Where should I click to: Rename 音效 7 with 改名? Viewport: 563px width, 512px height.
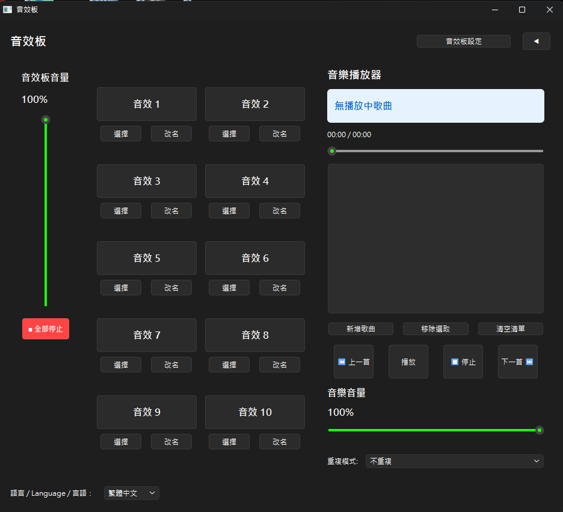pos(171,365)
